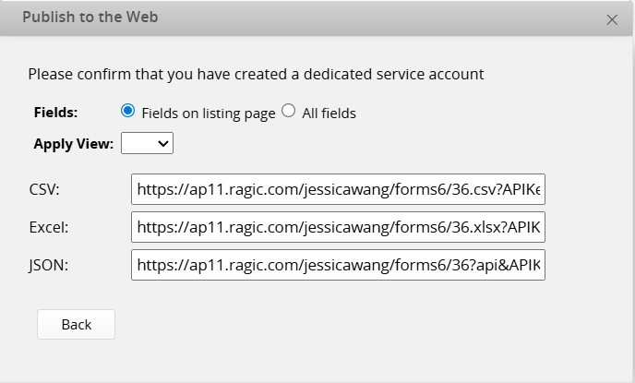
Task: Click the CSV link URL field
Action: point(338,190)
